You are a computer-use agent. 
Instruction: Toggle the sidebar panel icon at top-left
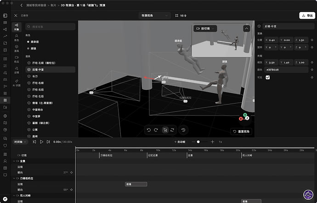pyautogui.click(x=5, y=16)
